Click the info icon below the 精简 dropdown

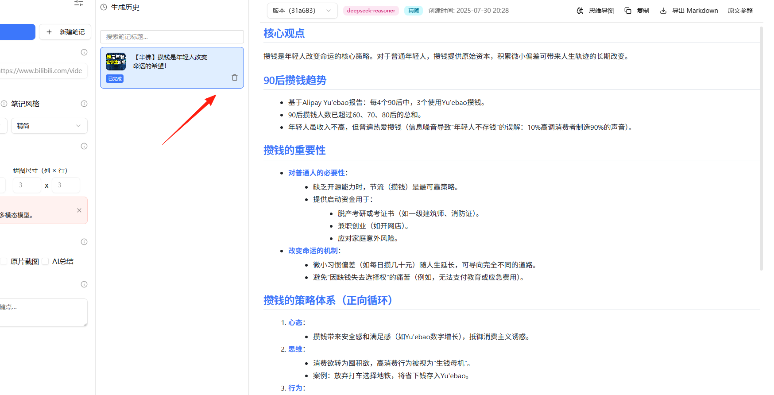pos(84,146)
